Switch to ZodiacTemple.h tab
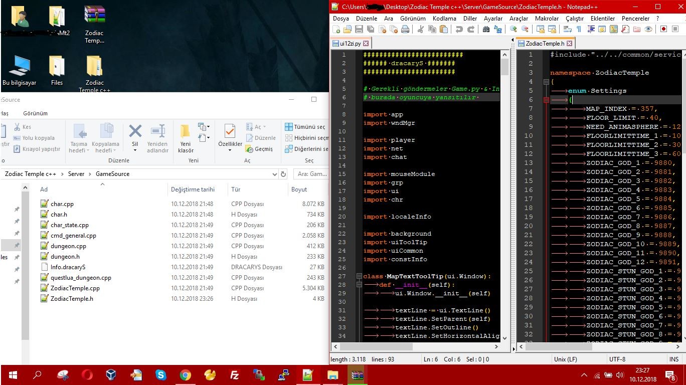 [x=545, y=44]
